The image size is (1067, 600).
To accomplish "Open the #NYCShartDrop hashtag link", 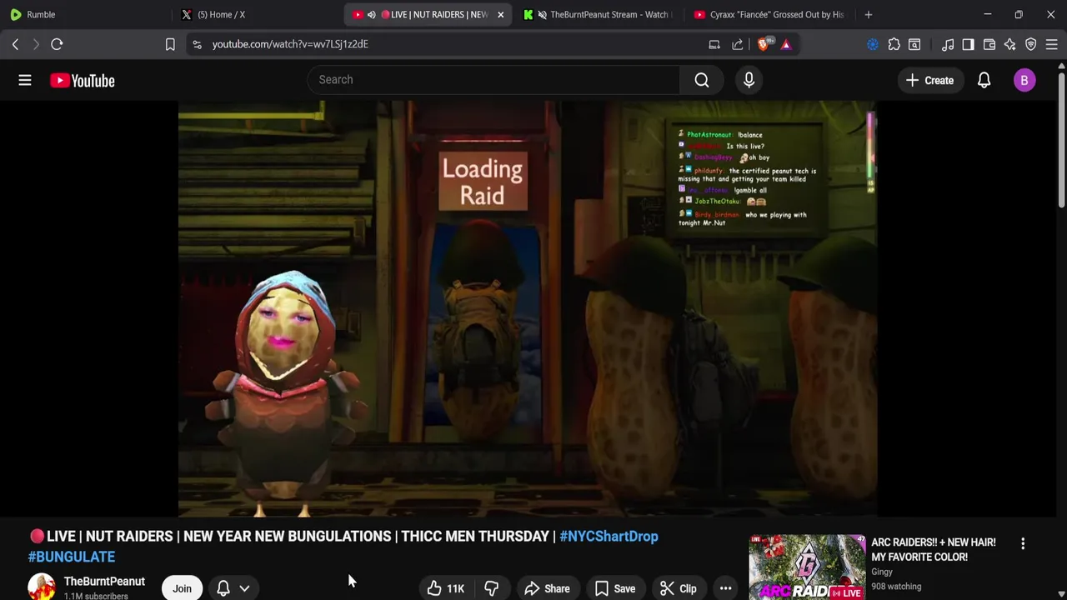I will point(609,537).
